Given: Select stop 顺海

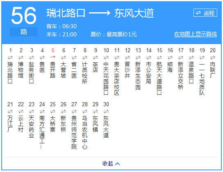Looking at the screenshot, I should [x=170, y=67].
